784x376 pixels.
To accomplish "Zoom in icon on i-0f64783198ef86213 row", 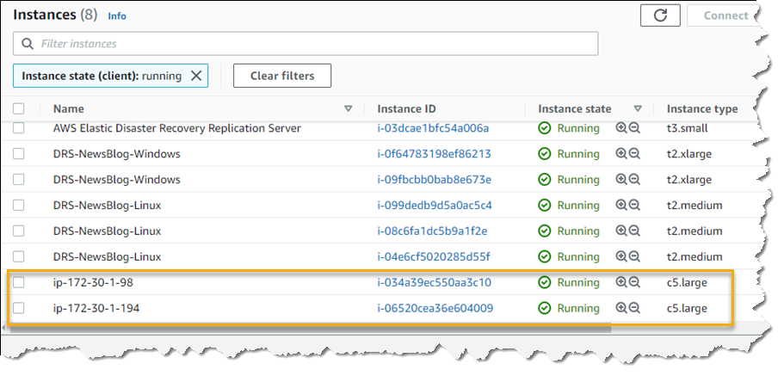I will tap(621, 153).
